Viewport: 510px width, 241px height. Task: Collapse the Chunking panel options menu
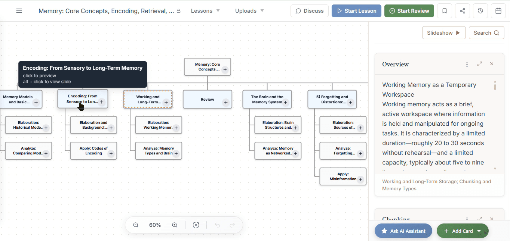[466, 219]
